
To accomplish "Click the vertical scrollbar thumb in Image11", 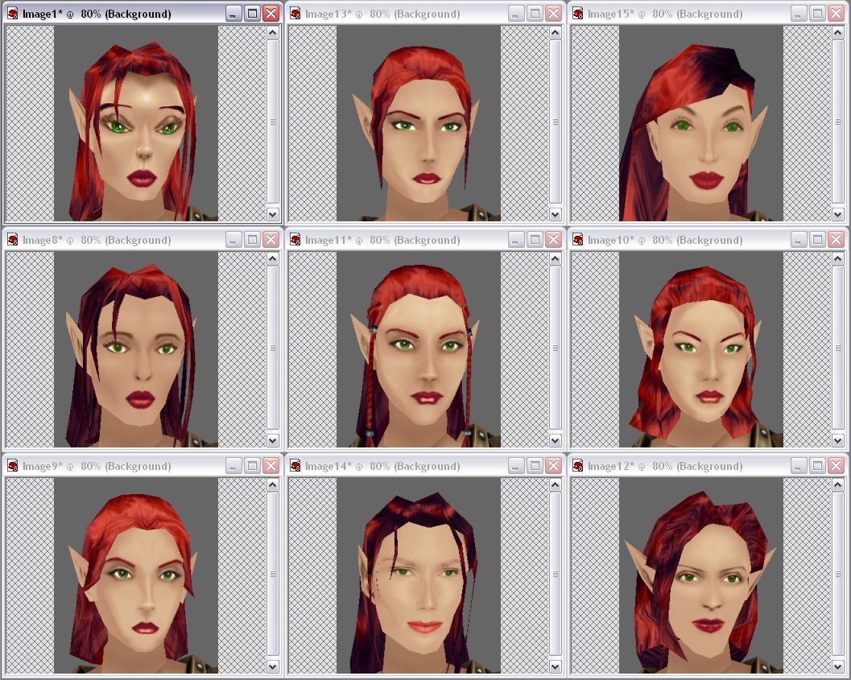I will pos(556,348).
